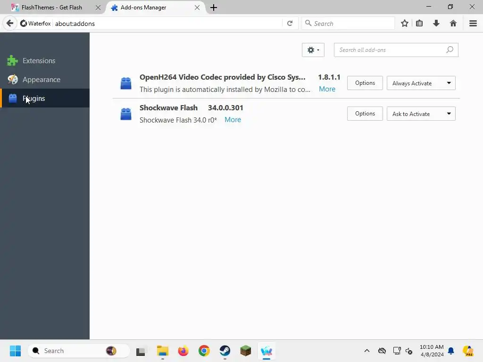Show hidden system tray icons
The image size is (483, 362).
click(x=366, y=351)
